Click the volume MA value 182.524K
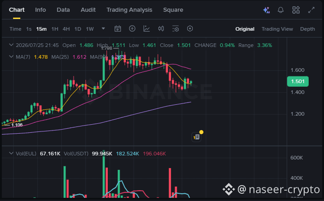Viewport: 324px width, 201px height. pyautogui.click(x=128, y=154)
